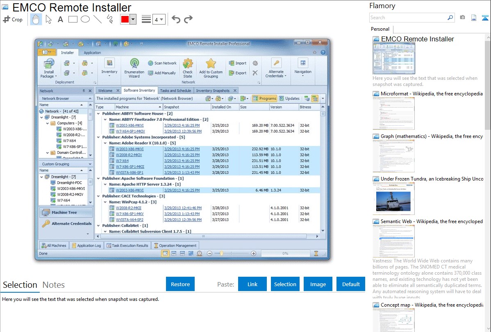Select the Crop tool
This screenshot has width=491, height=332.
[x=13, y=19]
